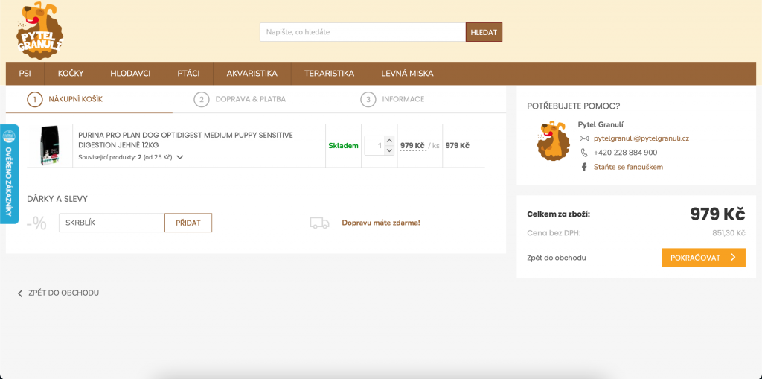
Task: Open the KOČKY menu
Action: (x=71, y=74)
